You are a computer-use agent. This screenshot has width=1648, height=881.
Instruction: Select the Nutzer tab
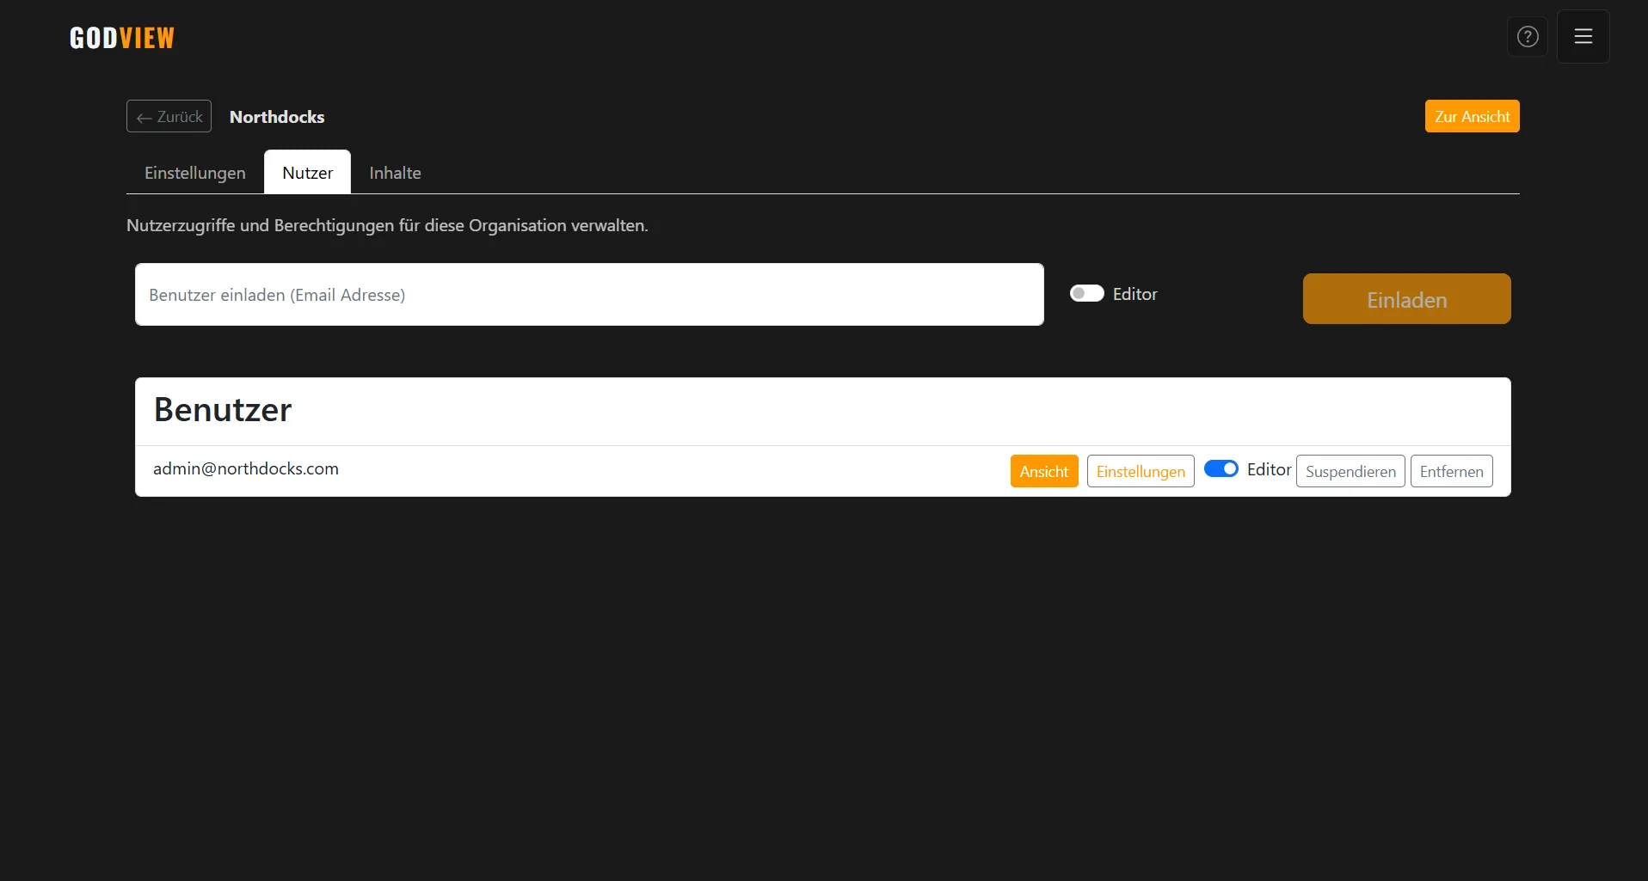306,171
